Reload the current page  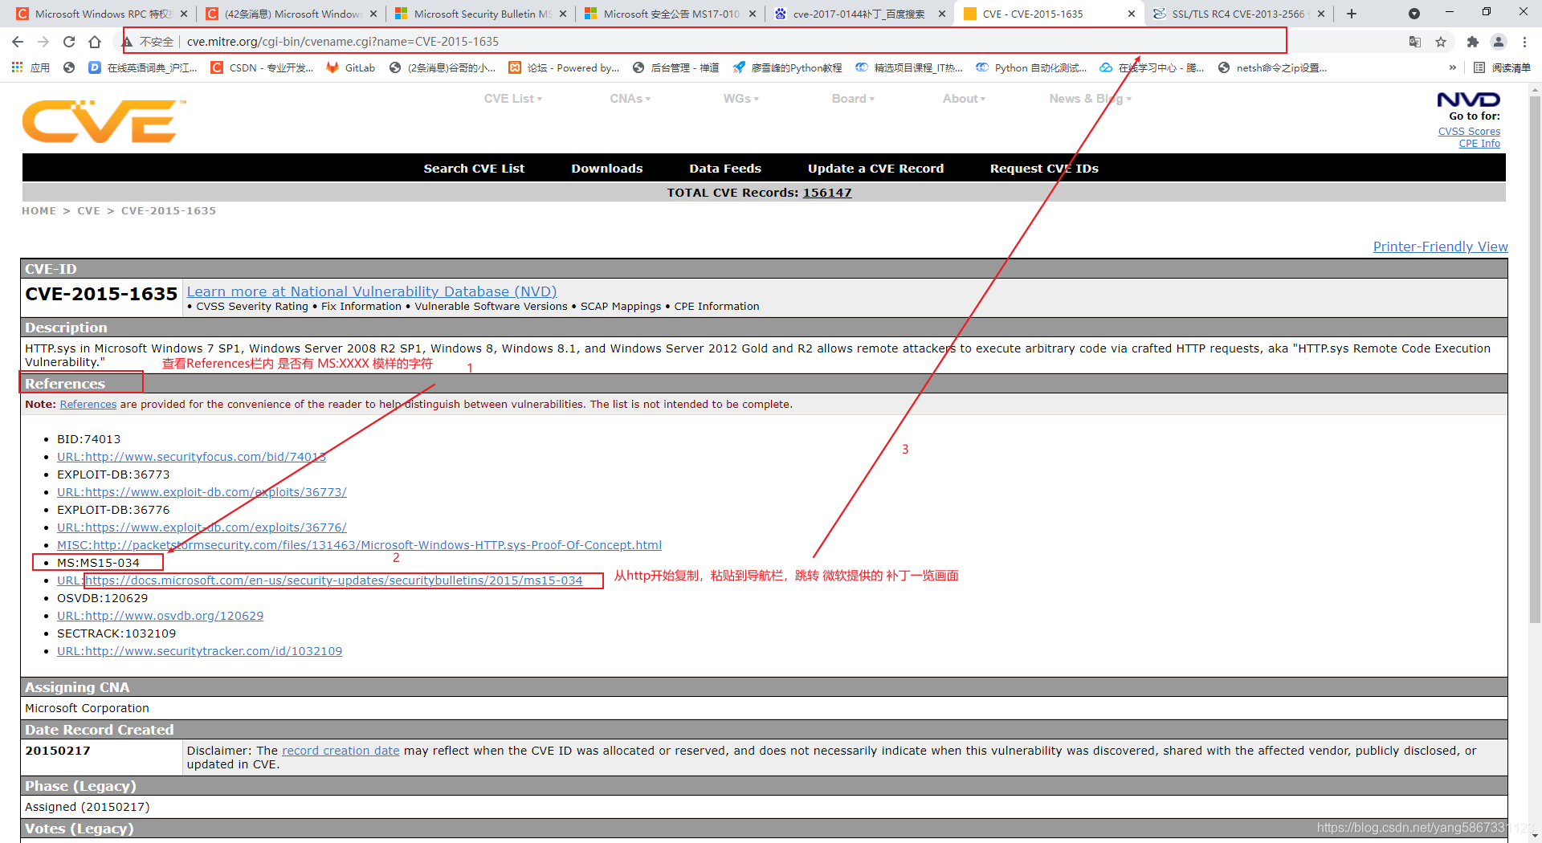69,42
